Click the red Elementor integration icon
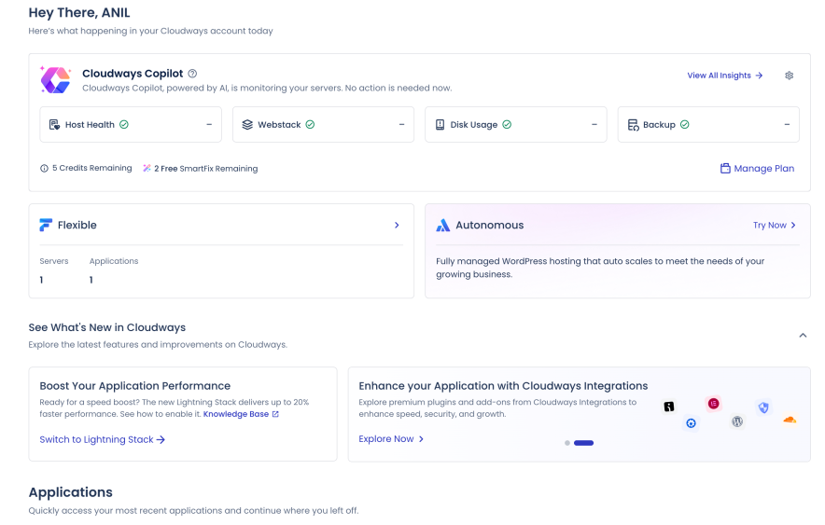The image size is (825, 525). pos(713,404)
